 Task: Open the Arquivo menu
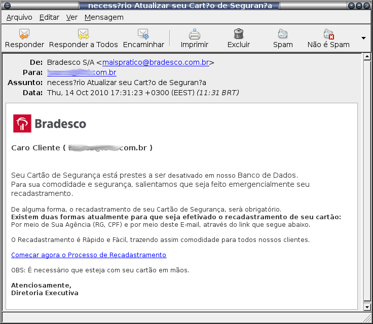click(19, 17)
